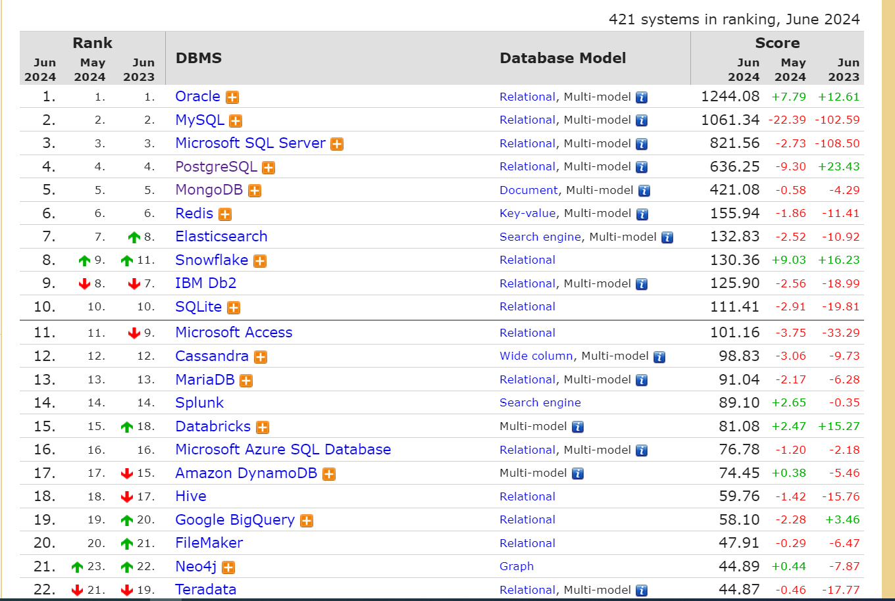Click the orange plus icon next to Oracle
Image resolution: width=895 pixels, height=601 pixels.
click(x=232, y=97)
